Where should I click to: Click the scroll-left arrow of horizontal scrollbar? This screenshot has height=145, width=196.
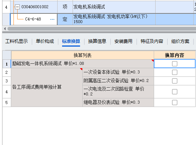[5, 29]
